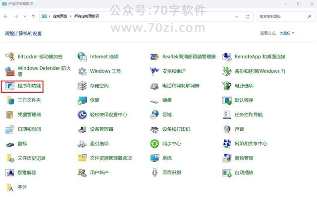Open 备份和还原(Windows 7) icon

227,71
